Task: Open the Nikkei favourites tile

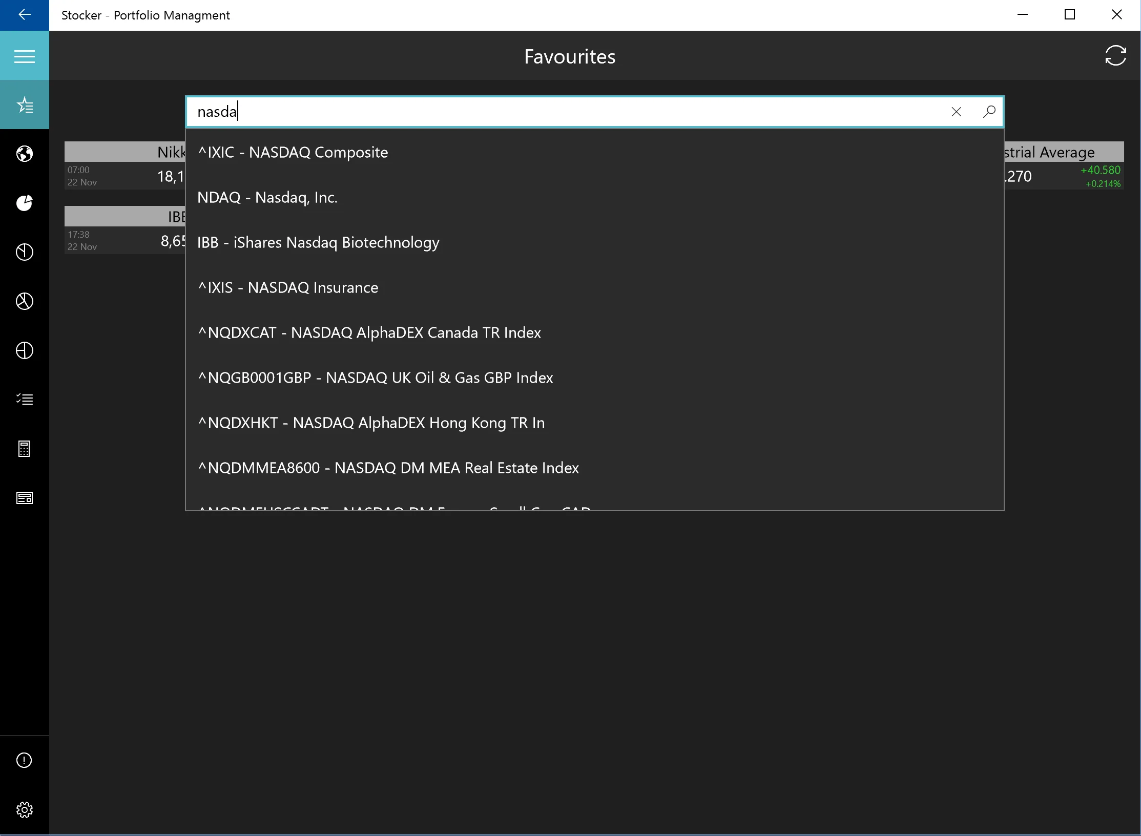Action: (125, 165)
